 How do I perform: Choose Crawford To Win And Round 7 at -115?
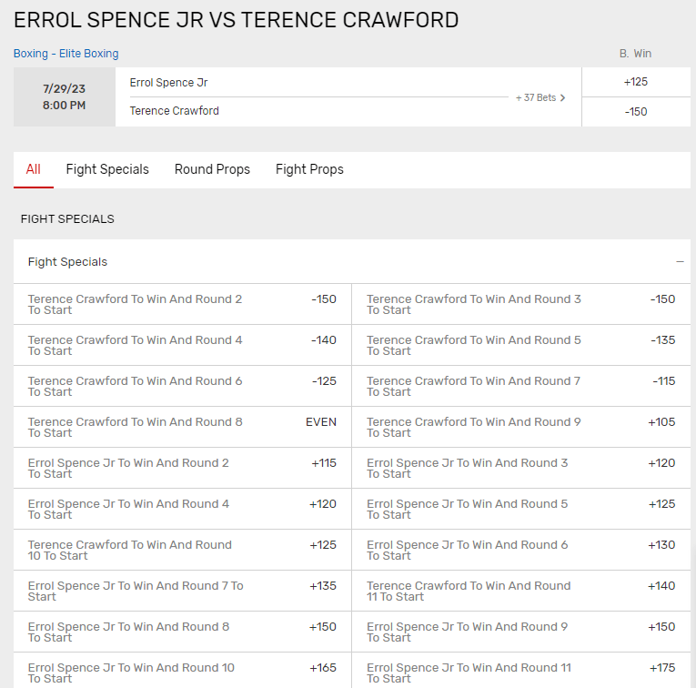coord(521,386)
